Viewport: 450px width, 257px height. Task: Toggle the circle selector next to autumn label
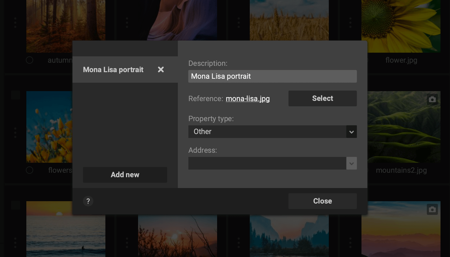(30, 60)
